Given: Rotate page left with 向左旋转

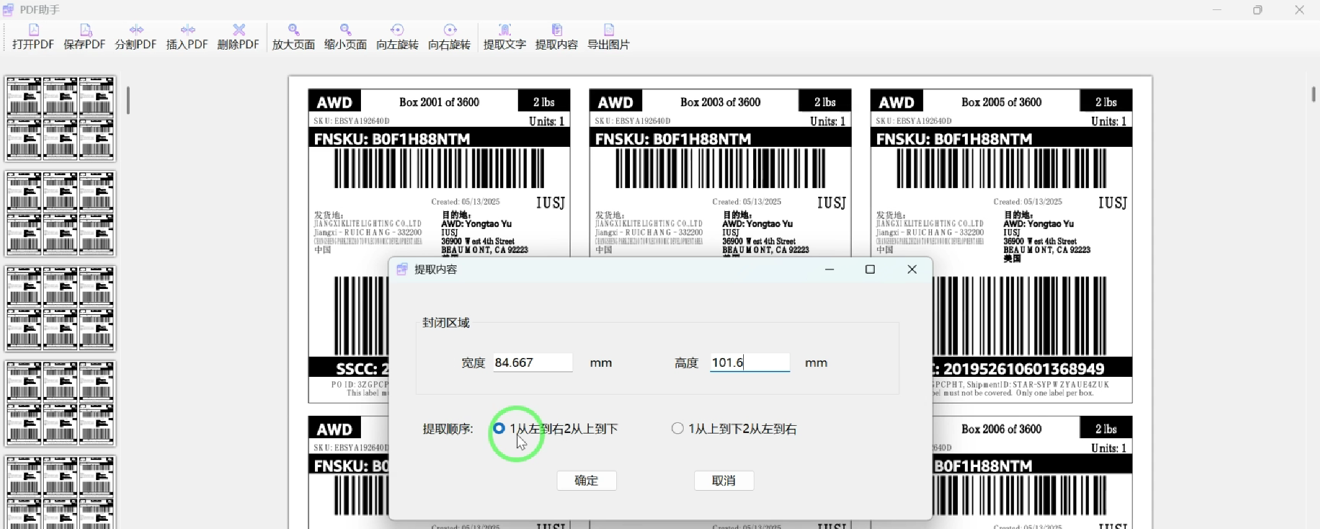Looking at the screenshot, I should coord(397,37).
